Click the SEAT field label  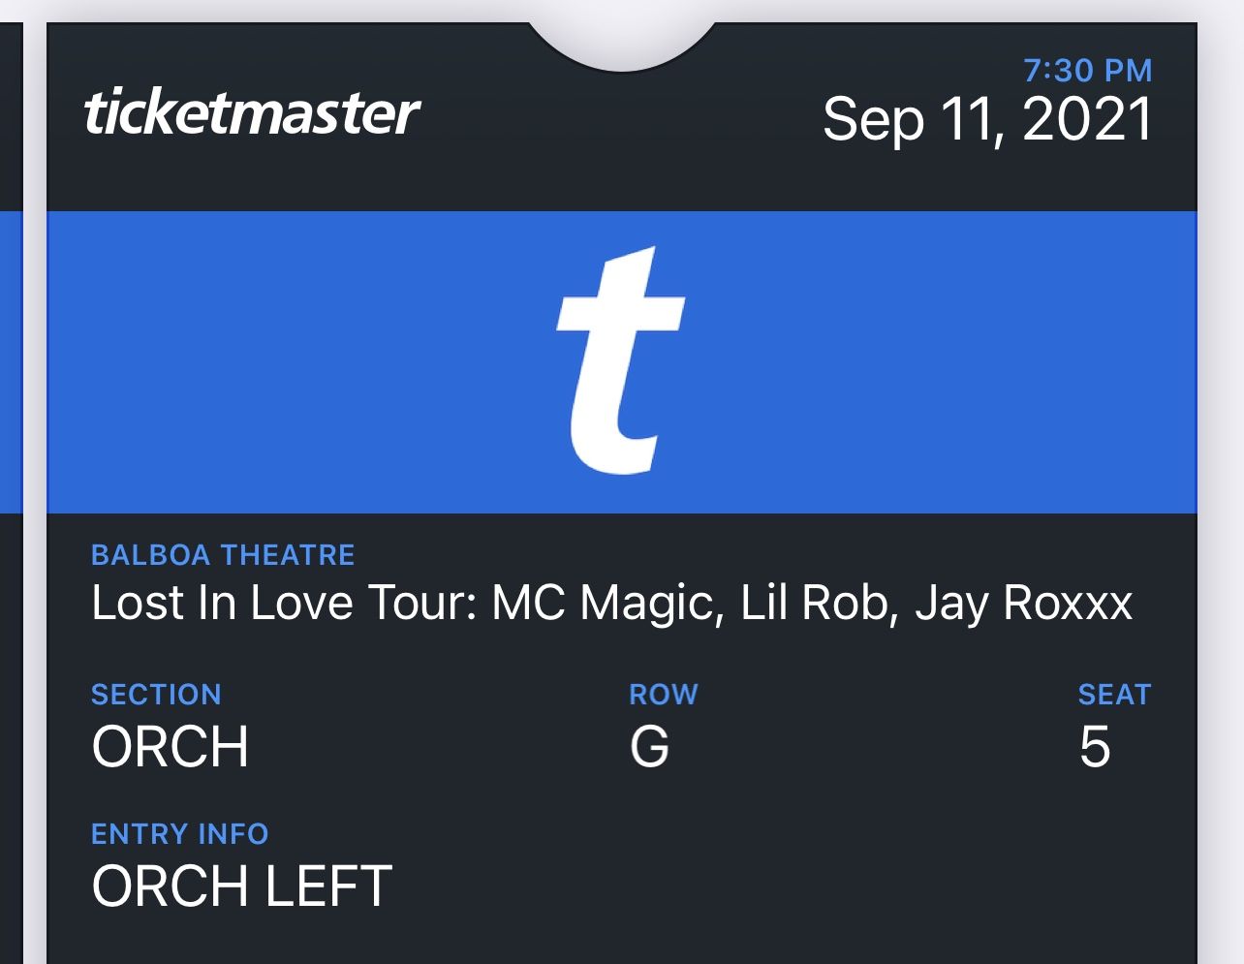(1114, 695)
